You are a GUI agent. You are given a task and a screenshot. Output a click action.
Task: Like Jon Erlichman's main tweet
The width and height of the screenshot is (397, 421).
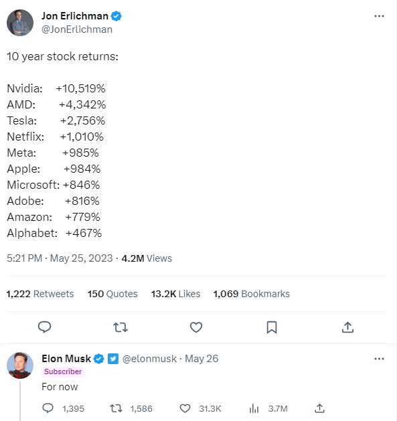[196, 327]
